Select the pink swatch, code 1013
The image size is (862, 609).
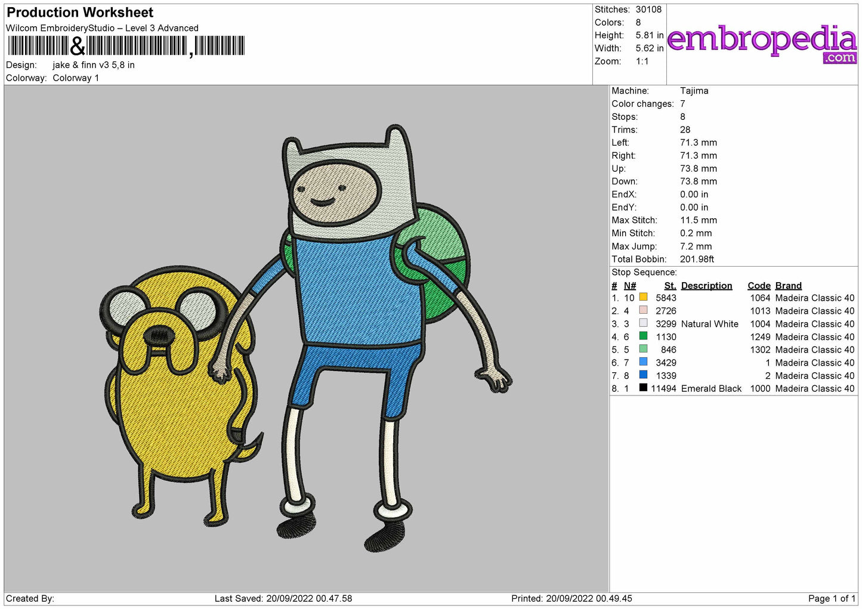[643, 310]
